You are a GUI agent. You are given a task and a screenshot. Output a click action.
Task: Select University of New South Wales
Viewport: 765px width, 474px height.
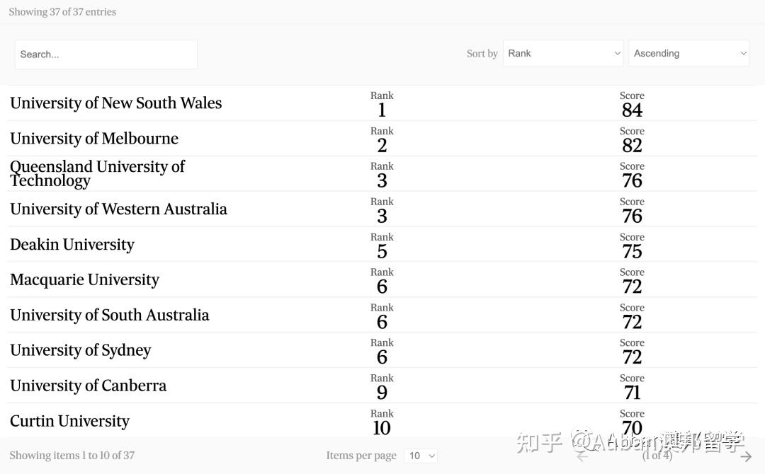[x=115, y=103]
